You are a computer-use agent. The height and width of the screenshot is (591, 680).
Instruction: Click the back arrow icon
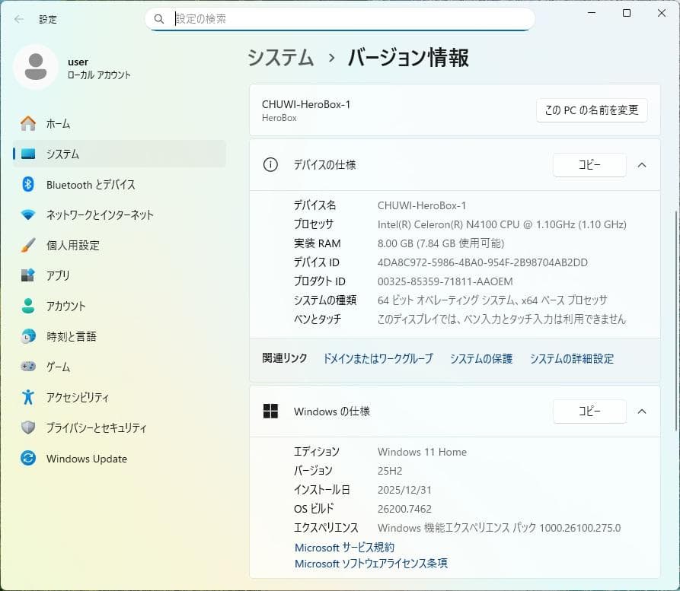pyautogui.click(x=18, y=19)
